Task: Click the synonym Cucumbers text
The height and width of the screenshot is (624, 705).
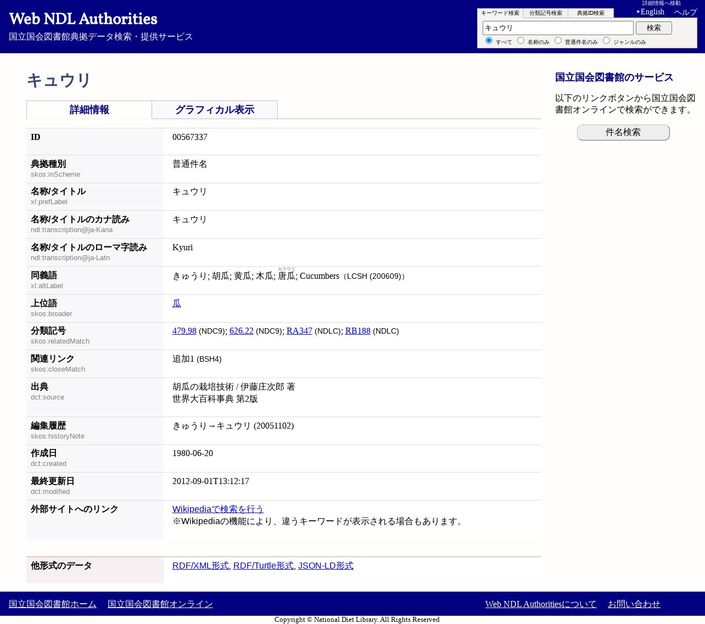Action: coord(320,276)
